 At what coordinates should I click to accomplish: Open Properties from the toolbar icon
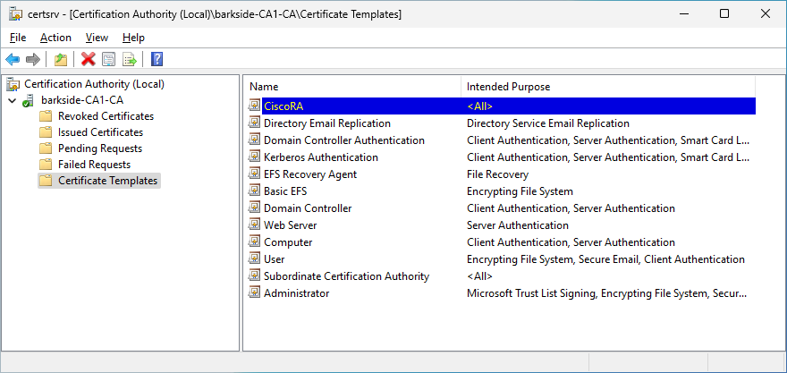[x=109, y=60]
